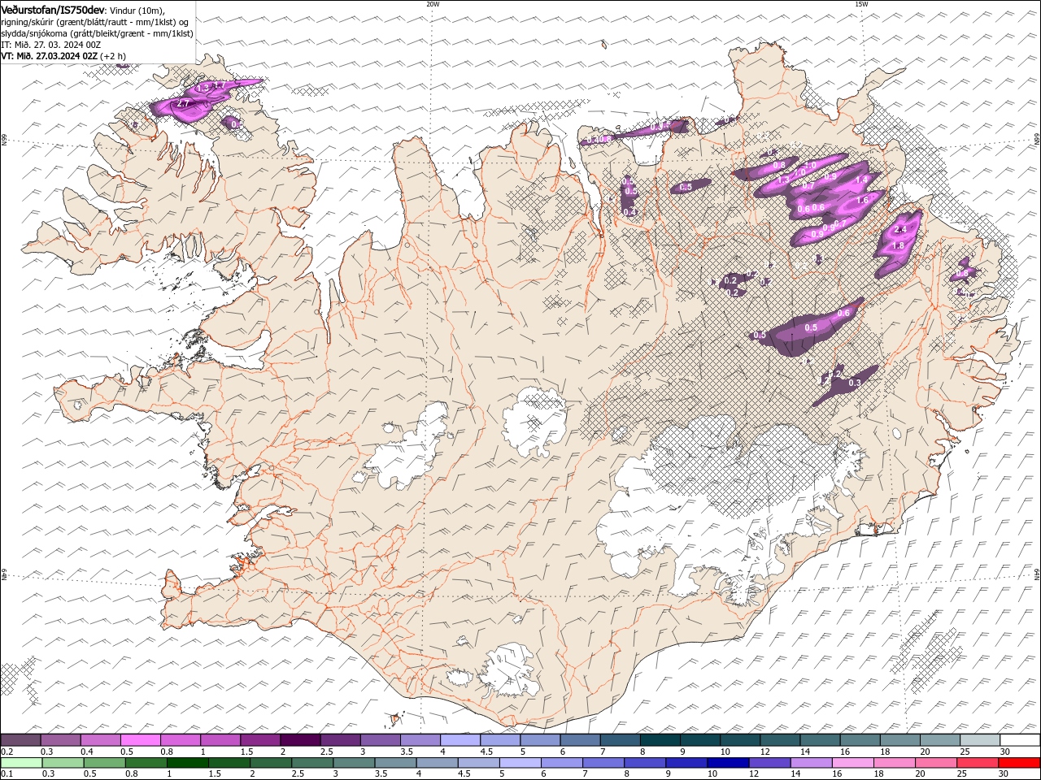This screenshot has height=780, width=1041.
Task: Choose crimson 25 swatch in lower legend
Action: tap(977, 763)
